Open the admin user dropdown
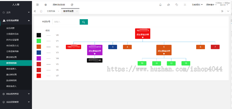Image resolution: width=232 pixels, height=109 pixels. point(224,5)
